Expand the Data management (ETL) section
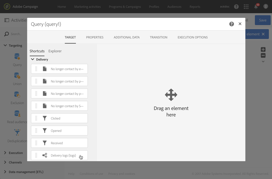272x179 pixels. (x=5, y=172)
